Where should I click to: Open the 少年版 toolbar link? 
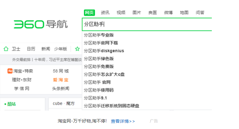[x=61, y=49]
